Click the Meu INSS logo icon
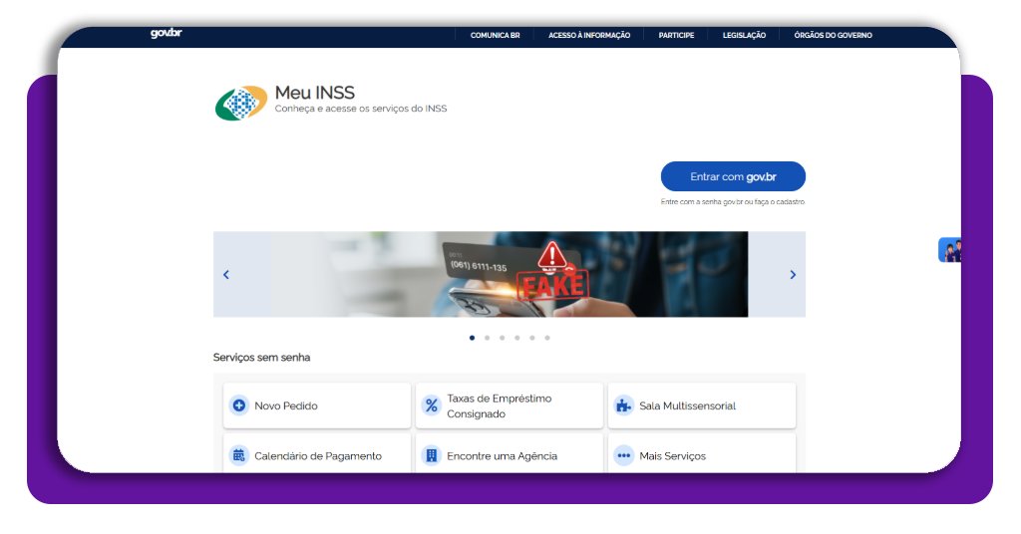Screen dimensions: 1021x534 (x=240, y=103)
